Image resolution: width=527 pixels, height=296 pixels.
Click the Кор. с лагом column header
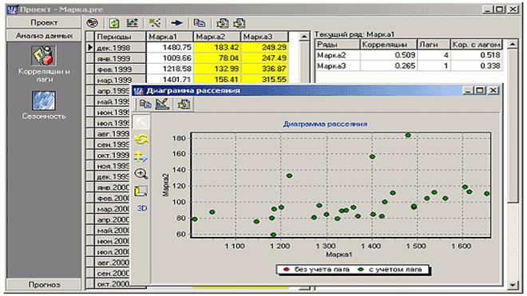click(x=476, y=45)
